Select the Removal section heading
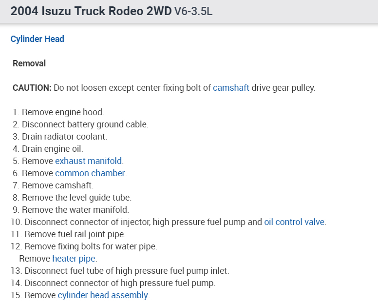 click(29, 63)
